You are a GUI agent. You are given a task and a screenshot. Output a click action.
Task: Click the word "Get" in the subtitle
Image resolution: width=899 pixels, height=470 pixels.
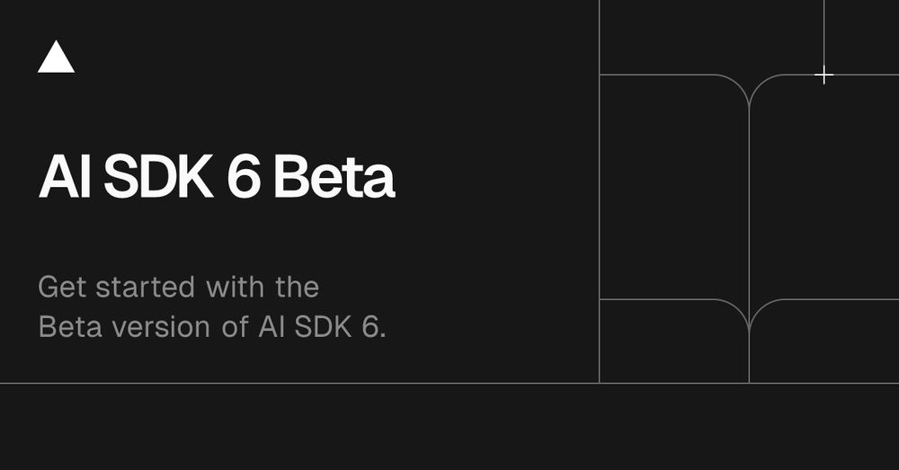pyautogui.click(x=62, y=287)
